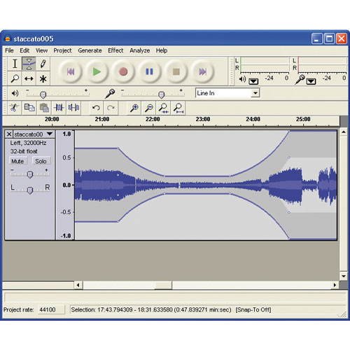
Task: Select the Zoom magnifier tool
Action: coord(15,78)
